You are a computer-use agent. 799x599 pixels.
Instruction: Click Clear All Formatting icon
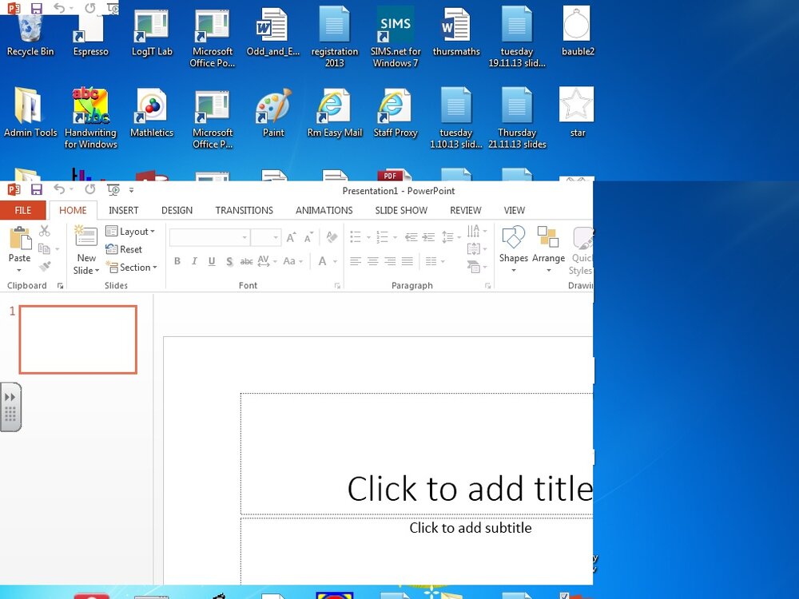(332, 237)
